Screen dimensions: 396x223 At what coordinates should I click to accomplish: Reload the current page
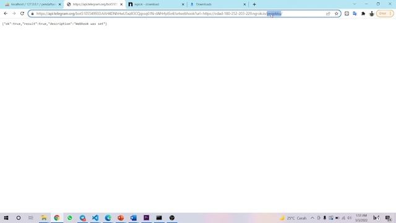[22, 14]
